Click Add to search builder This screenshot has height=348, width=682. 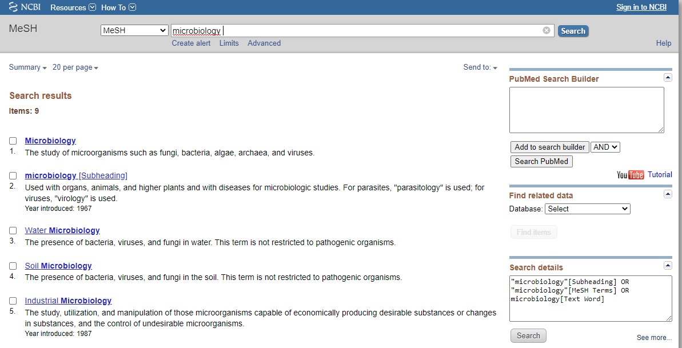(549, 147)
